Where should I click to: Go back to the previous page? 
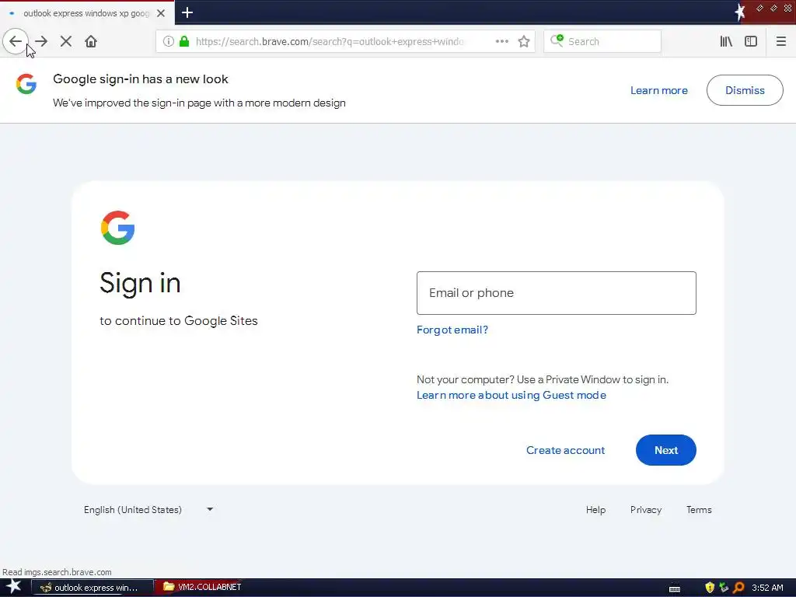16,41
